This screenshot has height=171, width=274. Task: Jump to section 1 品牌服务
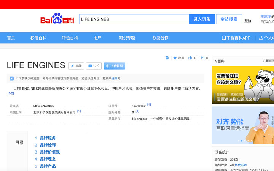[x=48, y=138]
